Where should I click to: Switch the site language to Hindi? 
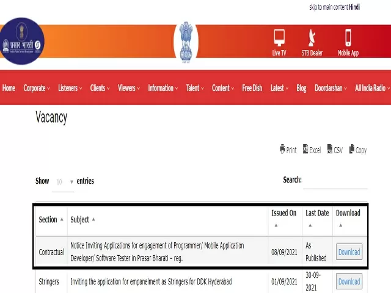pyautogui.click(x=354, y=7)
